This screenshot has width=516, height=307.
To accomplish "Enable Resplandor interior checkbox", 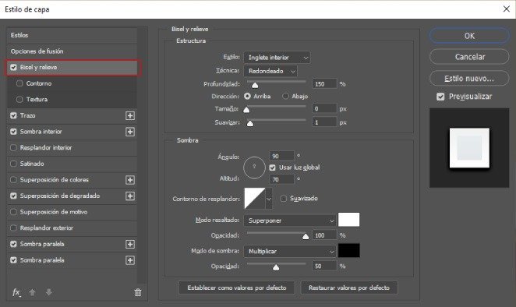I will (13, 148).
